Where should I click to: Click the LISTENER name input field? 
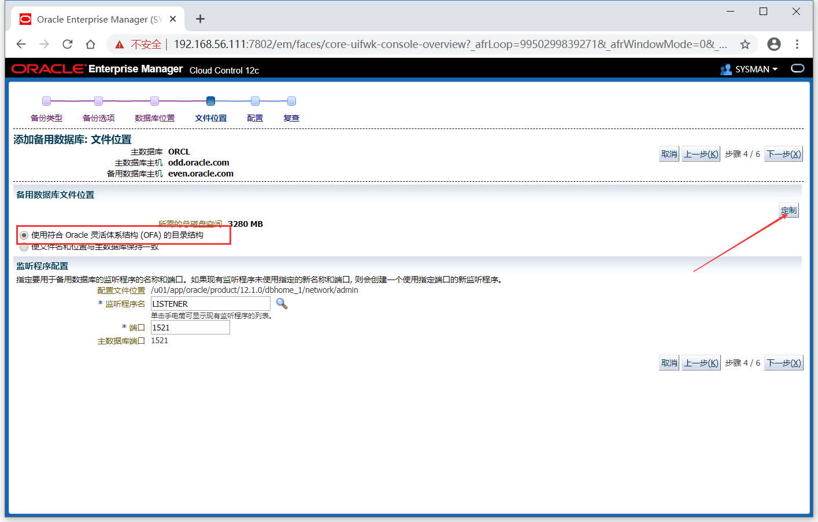210,304
